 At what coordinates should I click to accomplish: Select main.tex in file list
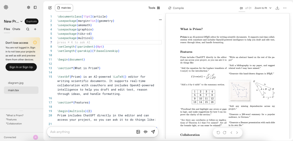point(21,90)
